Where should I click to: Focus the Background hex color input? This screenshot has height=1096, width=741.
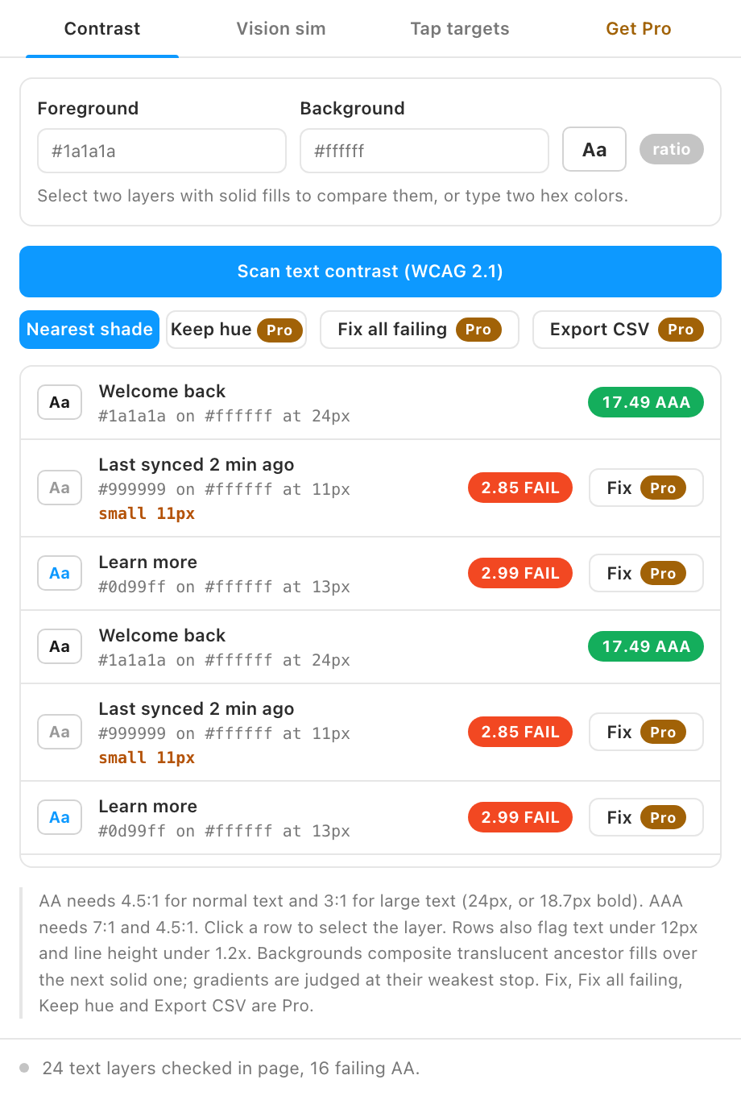(x=424, y=151)
